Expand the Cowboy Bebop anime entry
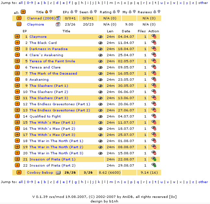Image resolution: width=210 pixels, height=204 pixels. [x=19, y=172]
